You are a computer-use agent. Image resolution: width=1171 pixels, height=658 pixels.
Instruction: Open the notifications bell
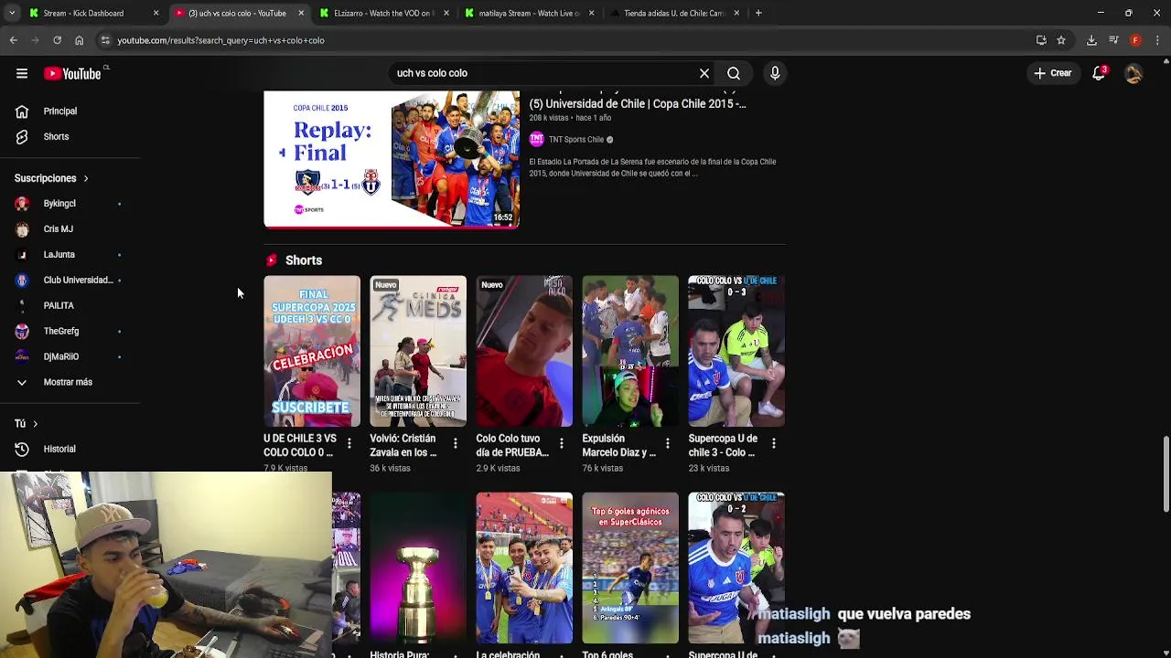1099,73
